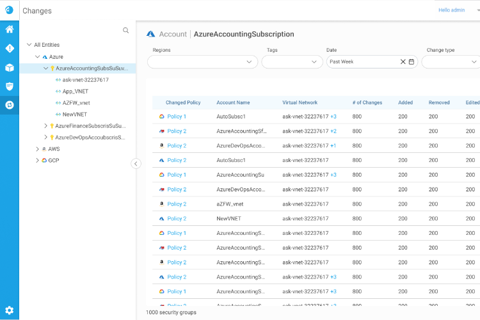The width and height of the screenshot is (480, 320).
Task: Select AZFW_vnet in entity tree
Action: click(x=76, y=103)
